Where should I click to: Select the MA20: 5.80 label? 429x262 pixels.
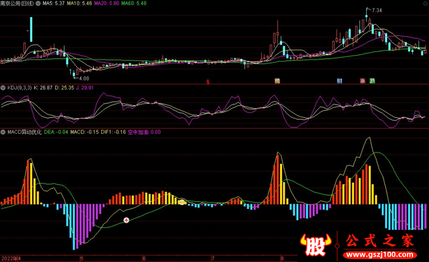click(x=106, y=3)
